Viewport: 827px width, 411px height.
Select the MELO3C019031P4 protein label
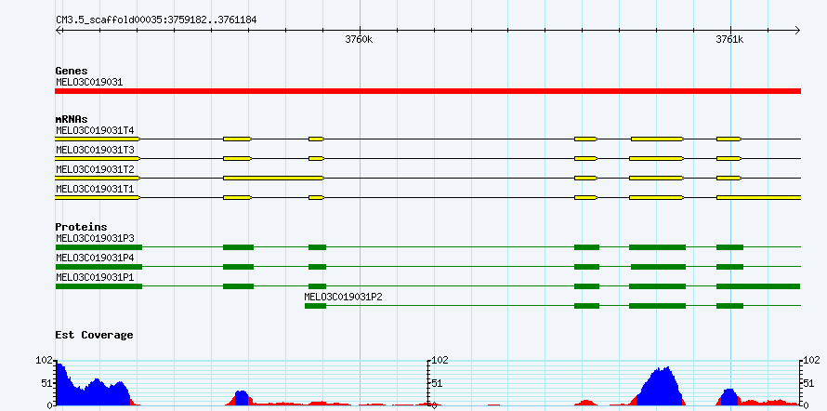tap(95, 258)
